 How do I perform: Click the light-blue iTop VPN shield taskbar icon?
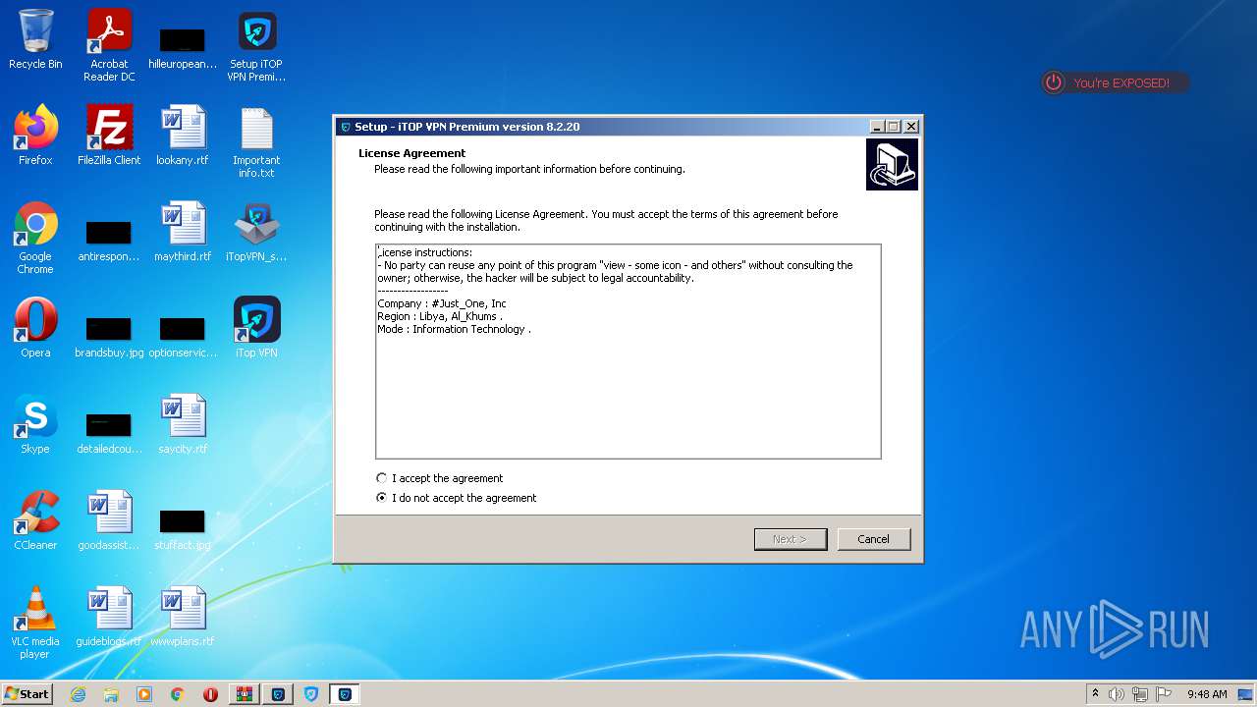(x=311, y=694)
